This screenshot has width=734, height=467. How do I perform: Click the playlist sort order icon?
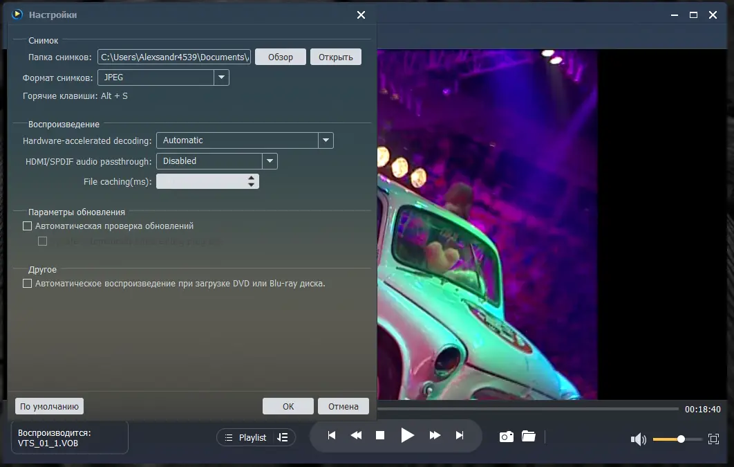(282, 437)
